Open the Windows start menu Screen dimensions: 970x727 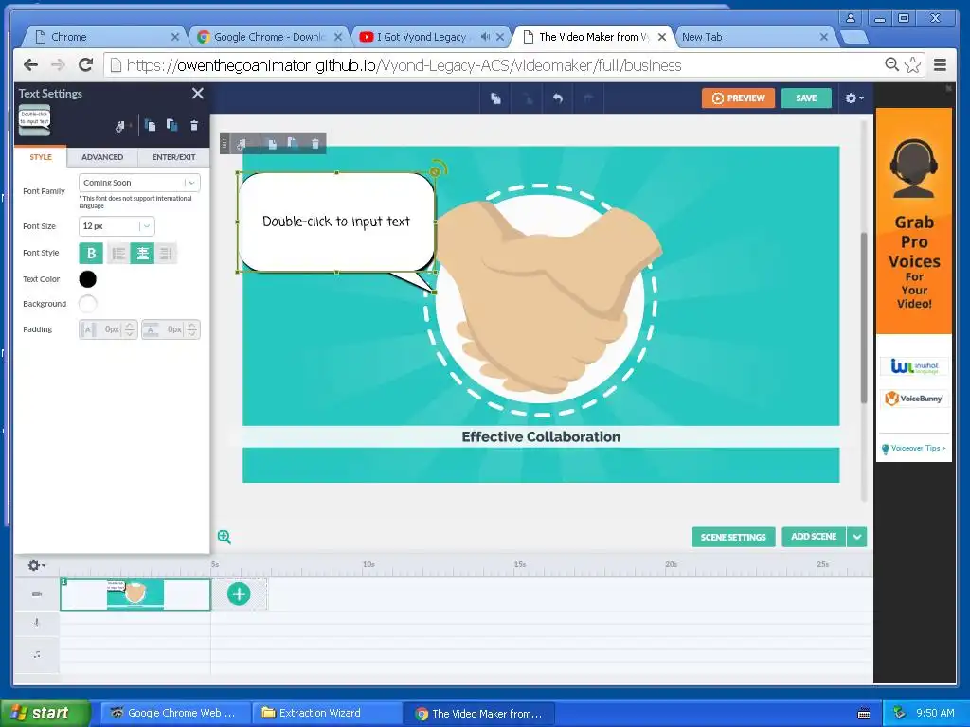(x=45, y=713)
